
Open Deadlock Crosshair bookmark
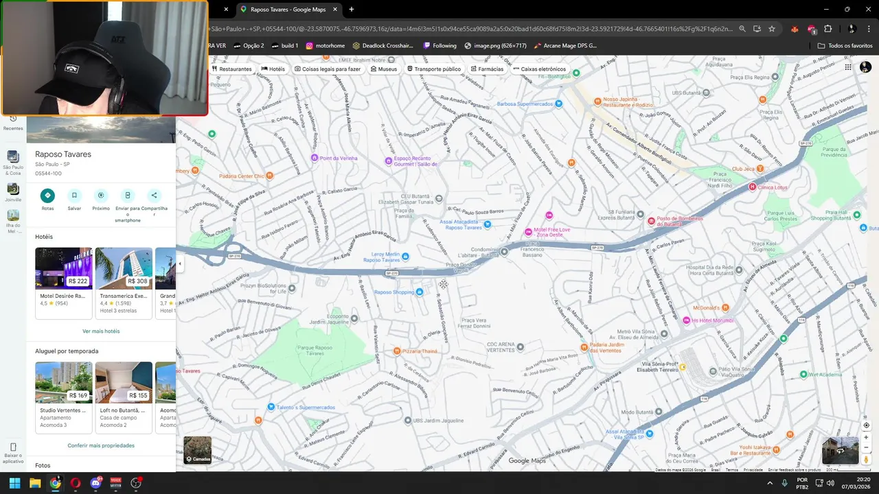pyautogui.click(x=383, y=46)
